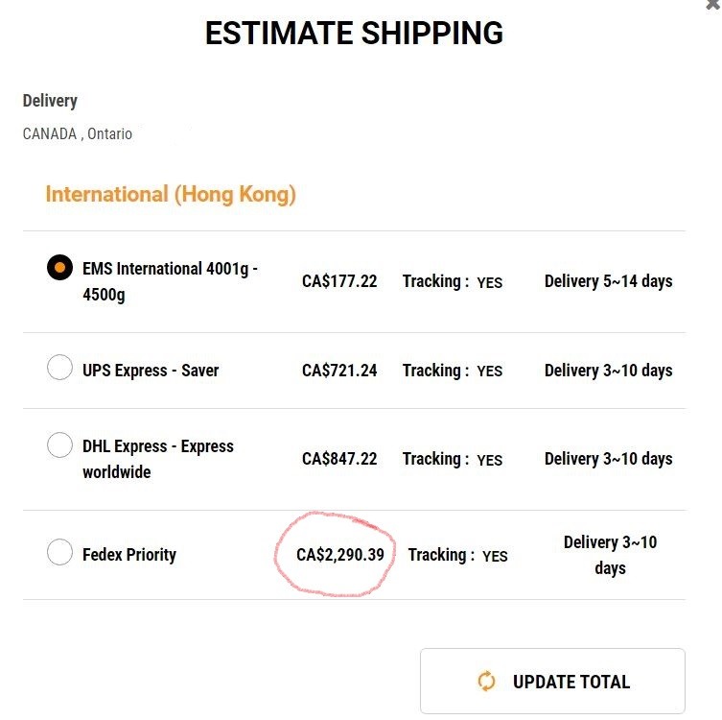This screenshot has width=722, height=720.
Task: Close the Estimate Shipping dialog
Action: 713,4
